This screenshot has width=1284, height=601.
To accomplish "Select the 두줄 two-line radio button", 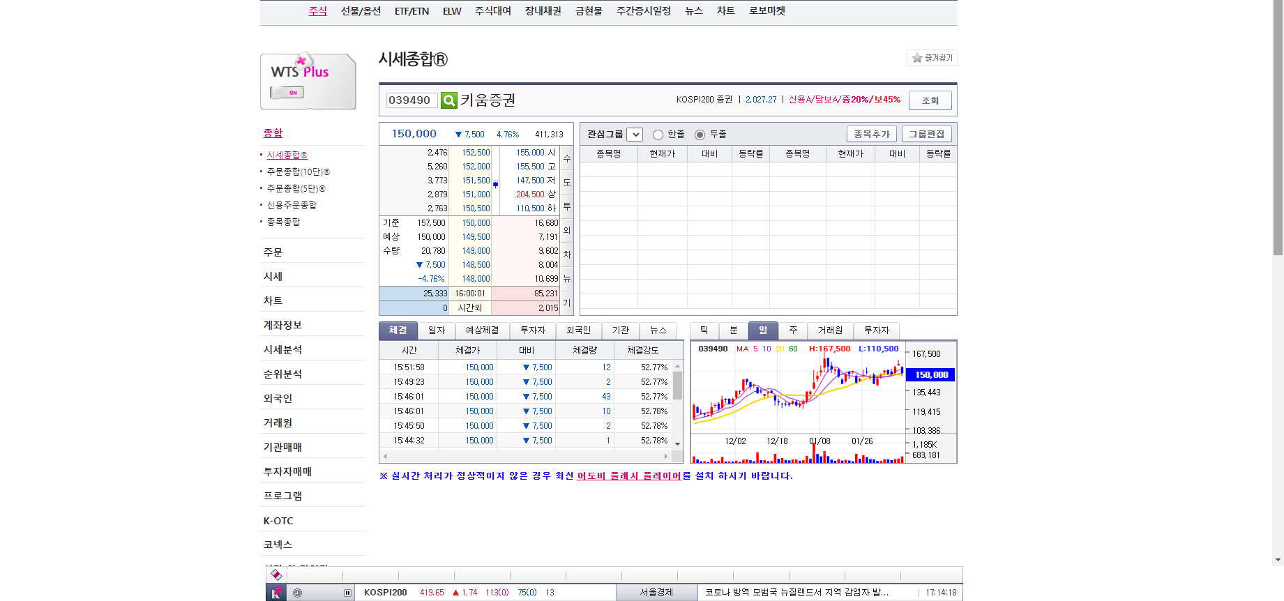I will [700, 135].
